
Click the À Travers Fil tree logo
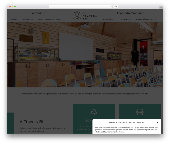[x=77, y=15]
